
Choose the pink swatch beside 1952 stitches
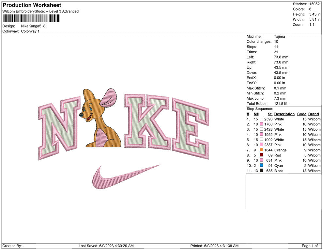pos(261,134)
